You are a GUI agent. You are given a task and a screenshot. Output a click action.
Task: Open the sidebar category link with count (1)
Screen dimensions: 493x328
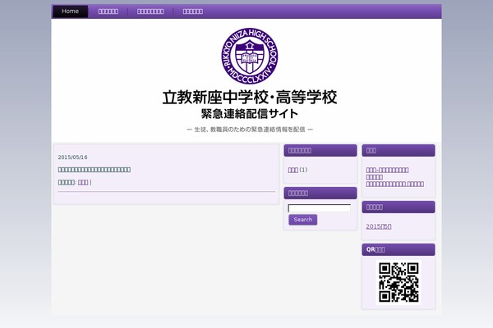(293, 170)
